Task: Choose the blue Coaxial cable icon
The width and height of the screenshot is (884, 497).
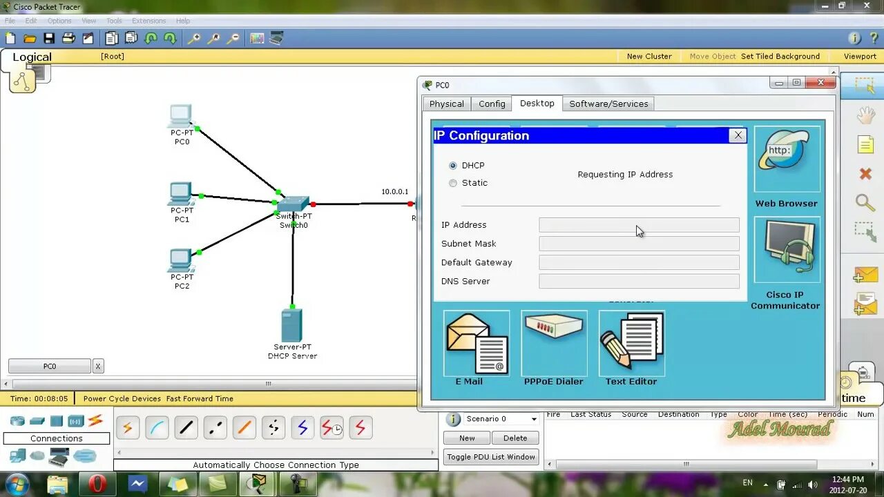Action: tap(302, 428)
